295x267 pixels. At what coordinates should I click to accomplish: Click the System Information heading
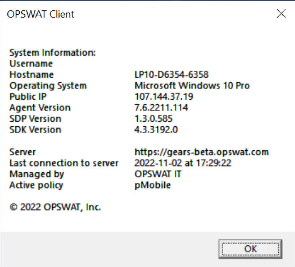click(53, 53)
